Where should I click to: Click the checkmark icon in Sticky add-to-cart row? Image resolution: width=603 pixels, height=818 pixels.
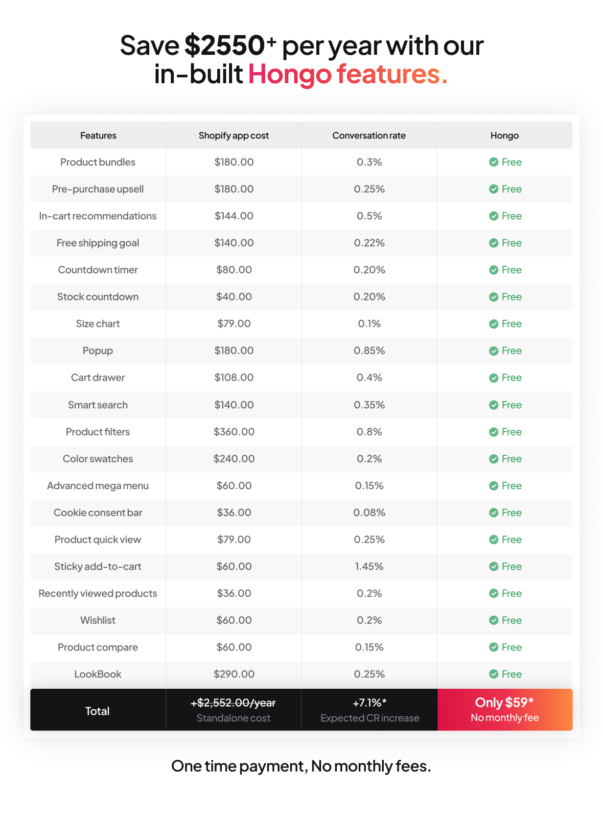pos(493,566)
